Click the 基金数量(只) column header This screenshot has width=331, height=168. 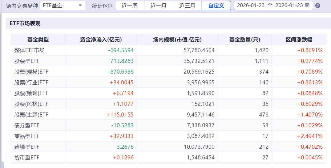pos(245,40)
